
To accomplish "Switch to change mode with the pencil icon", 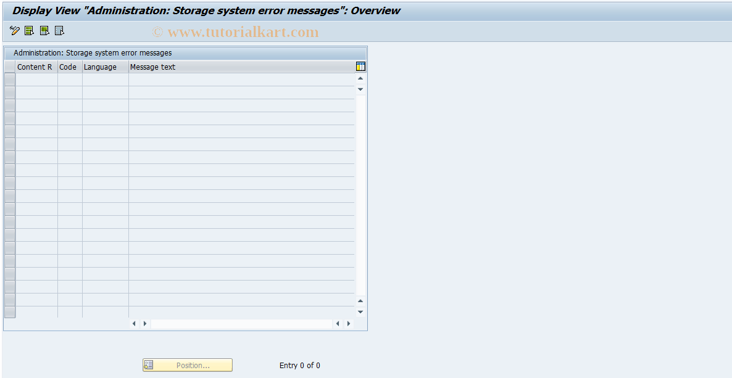I will pos(14,30).
